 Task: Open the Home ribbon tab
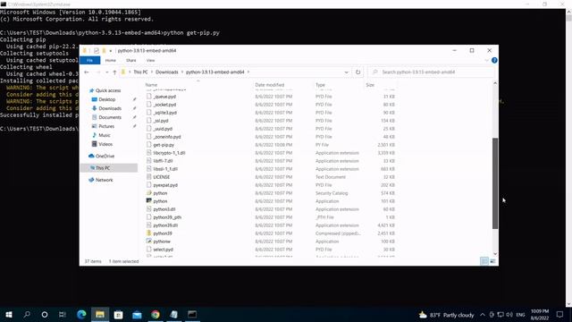click(111, 60)
